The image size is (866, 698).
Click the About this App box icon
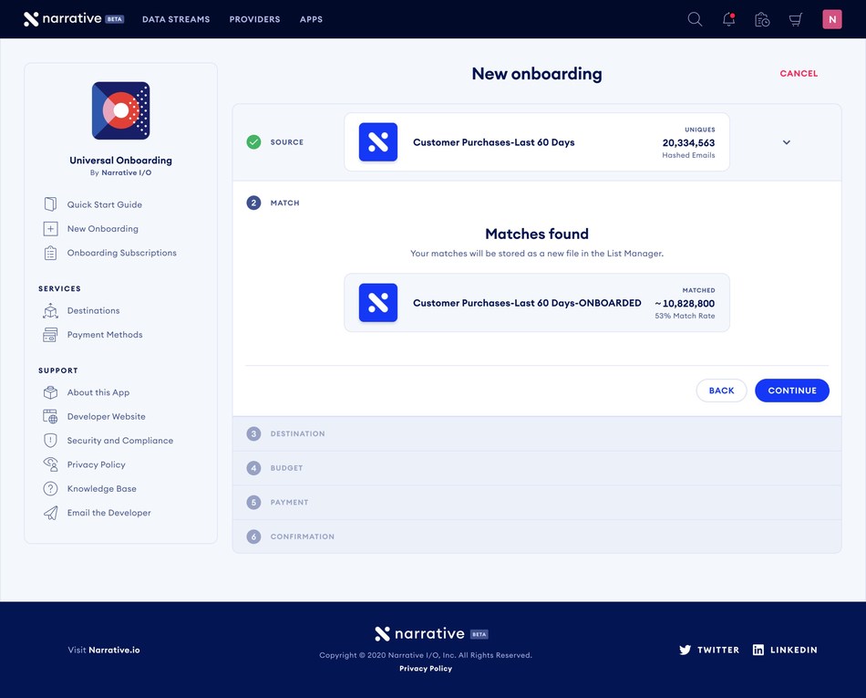pyautogui.click(x=50, y=392)
